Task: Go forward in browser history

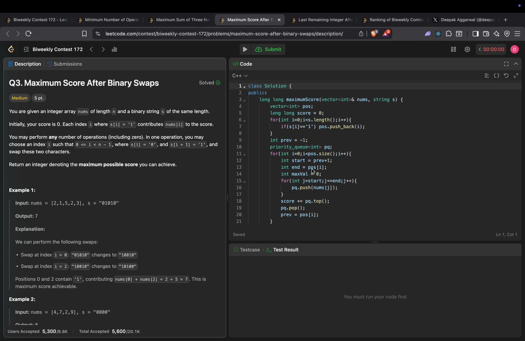Action: (x=18, y=33)
